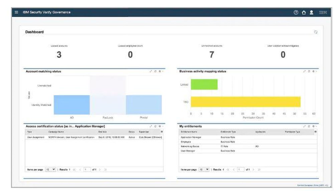Select the green Linked bar in chart

tap(204, 84)
